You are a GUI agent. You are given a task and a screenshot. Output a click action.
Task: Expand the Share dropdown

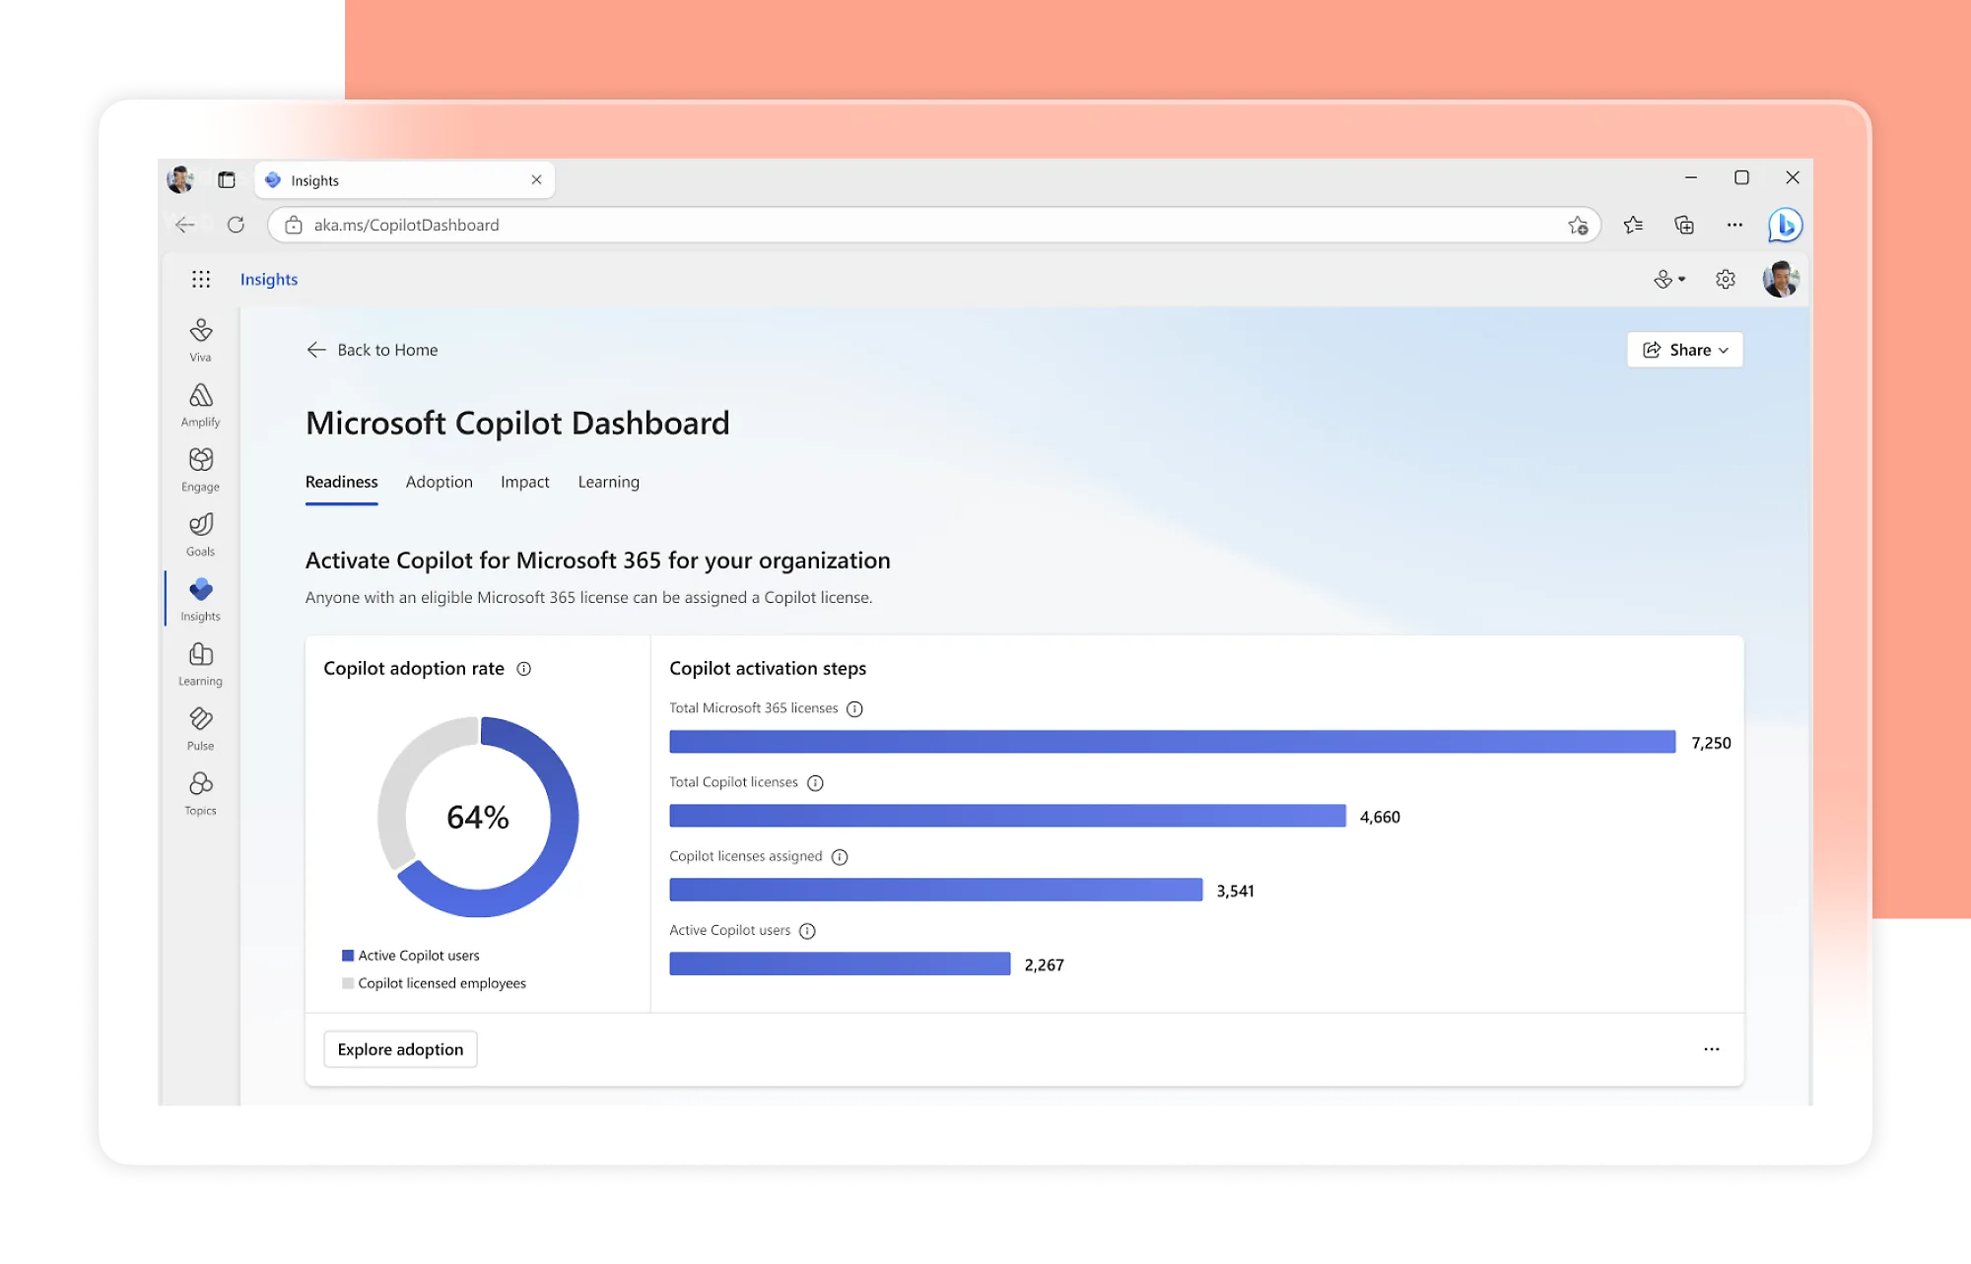1684,350
